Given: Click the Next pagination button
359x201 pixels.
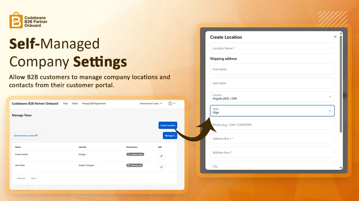Looking at the screenshot, I should [x=33, y=178].
